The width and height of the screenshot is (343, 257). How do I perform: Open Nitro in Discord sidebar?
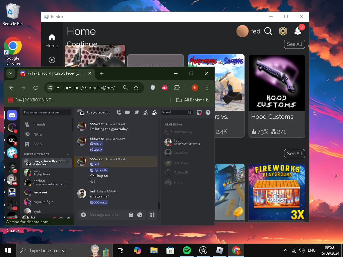pyautogui.click(x=47, y=134)
